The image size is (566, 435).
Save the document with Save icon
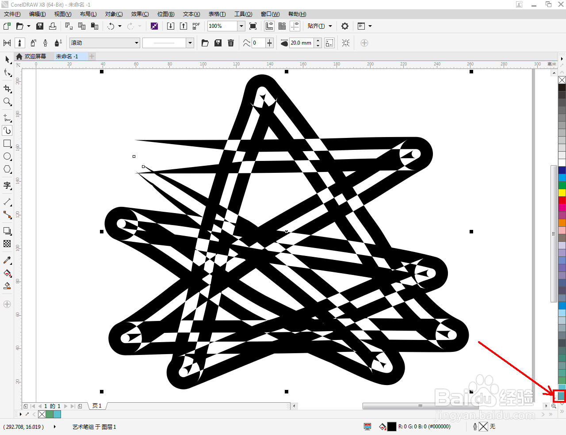(40, 26)
